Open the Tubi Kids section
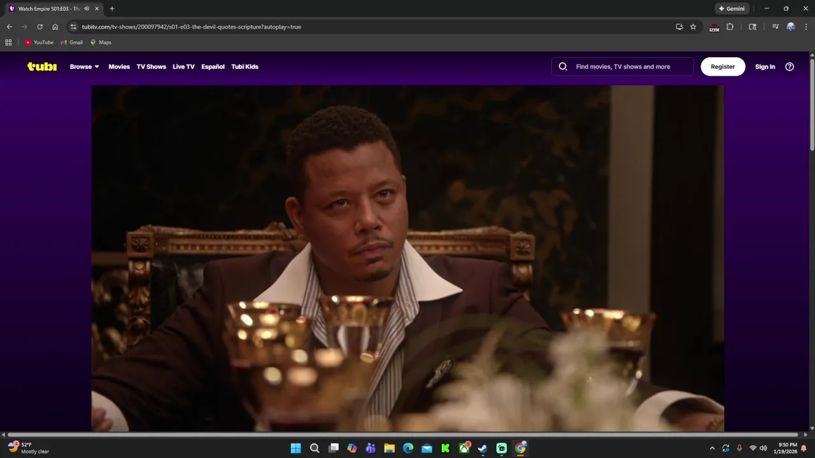 click(x=244, y=66)
